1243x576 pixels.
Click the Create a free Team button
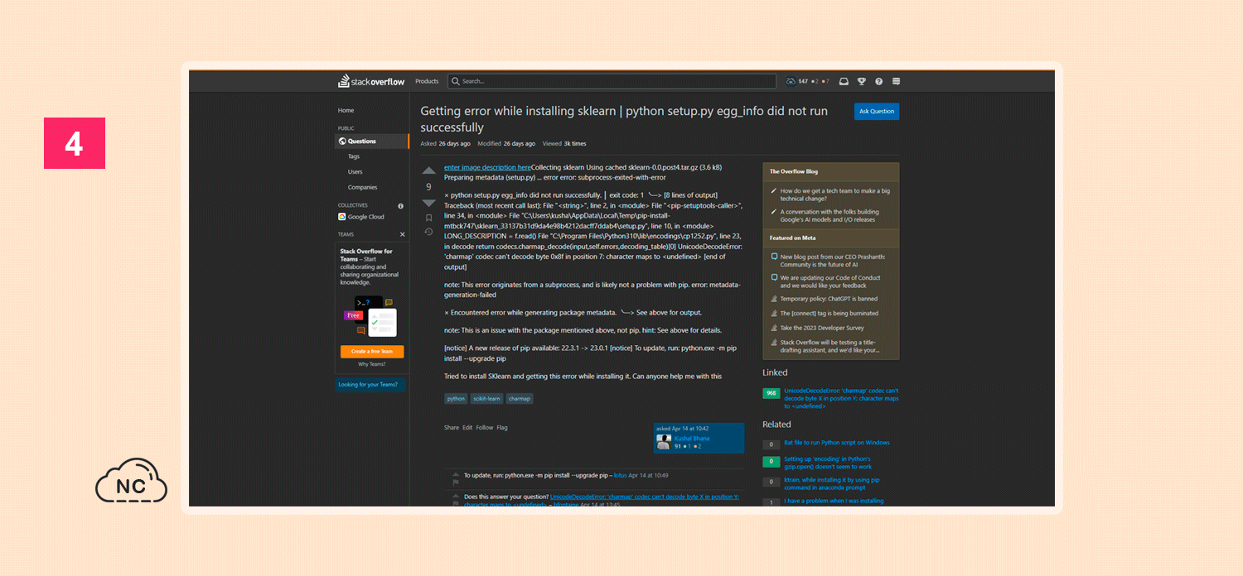tap(372, 352)
